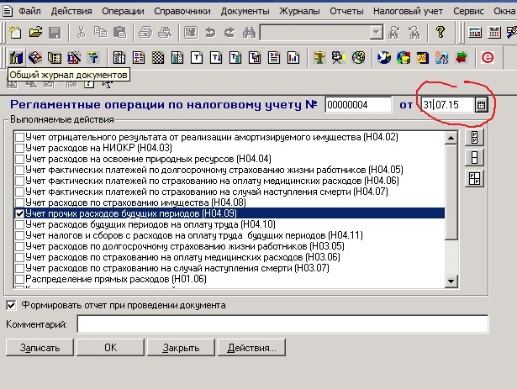517x389 pixels.
Task: Invert action selection with the bottom list button
Action: pos(474,178)
